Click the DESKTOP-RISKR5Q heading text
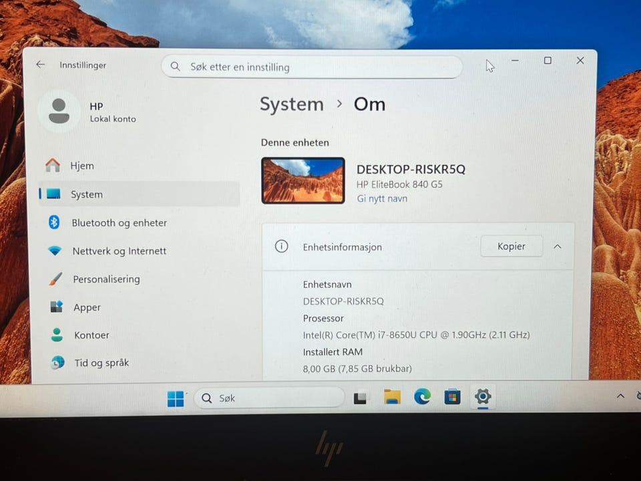This screenshot has width=641, height=481. pyautogui.click(x=411, y=169)
